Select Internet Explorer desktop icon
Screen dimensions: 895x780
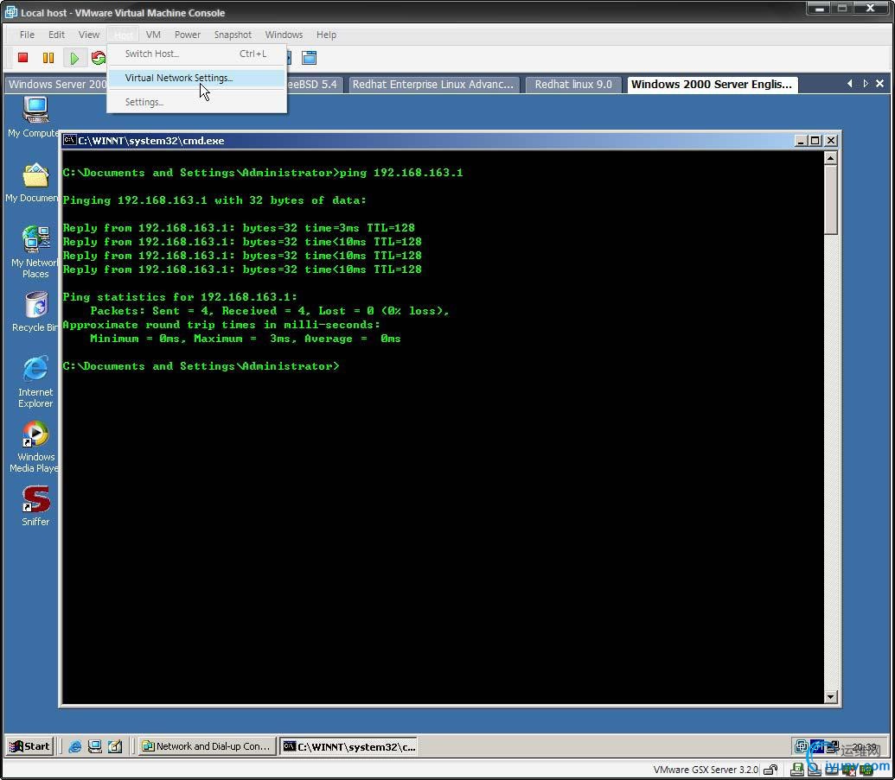[35, 382]
